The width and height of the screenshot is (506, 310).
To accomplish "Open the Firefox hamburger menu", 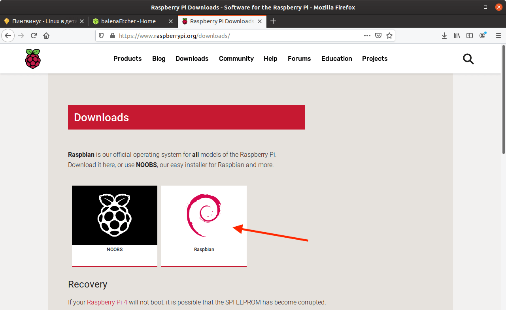I will [498, 36].
